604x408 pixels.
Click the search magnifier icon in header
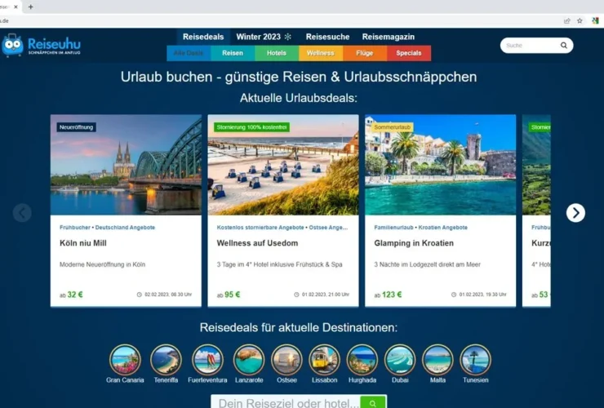563,46
